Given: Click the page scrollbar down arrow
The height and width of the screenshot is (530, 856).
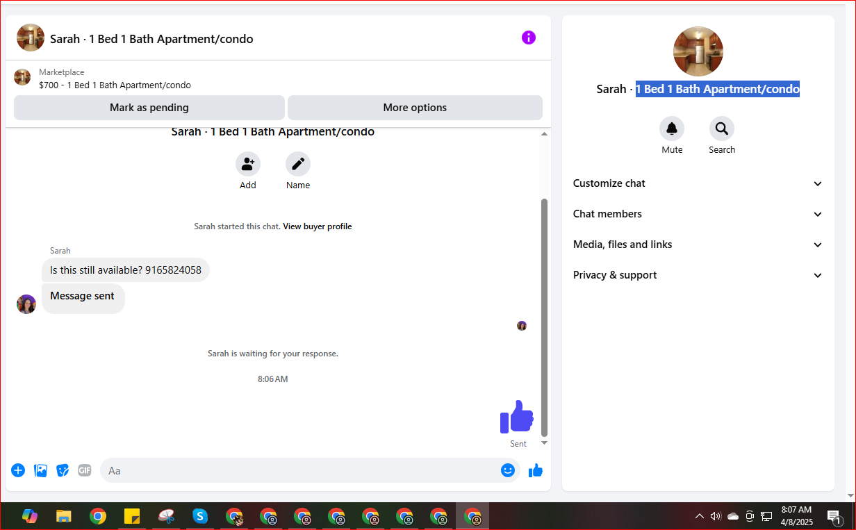Looking at the screenshot, I should (x=851, y=495).
